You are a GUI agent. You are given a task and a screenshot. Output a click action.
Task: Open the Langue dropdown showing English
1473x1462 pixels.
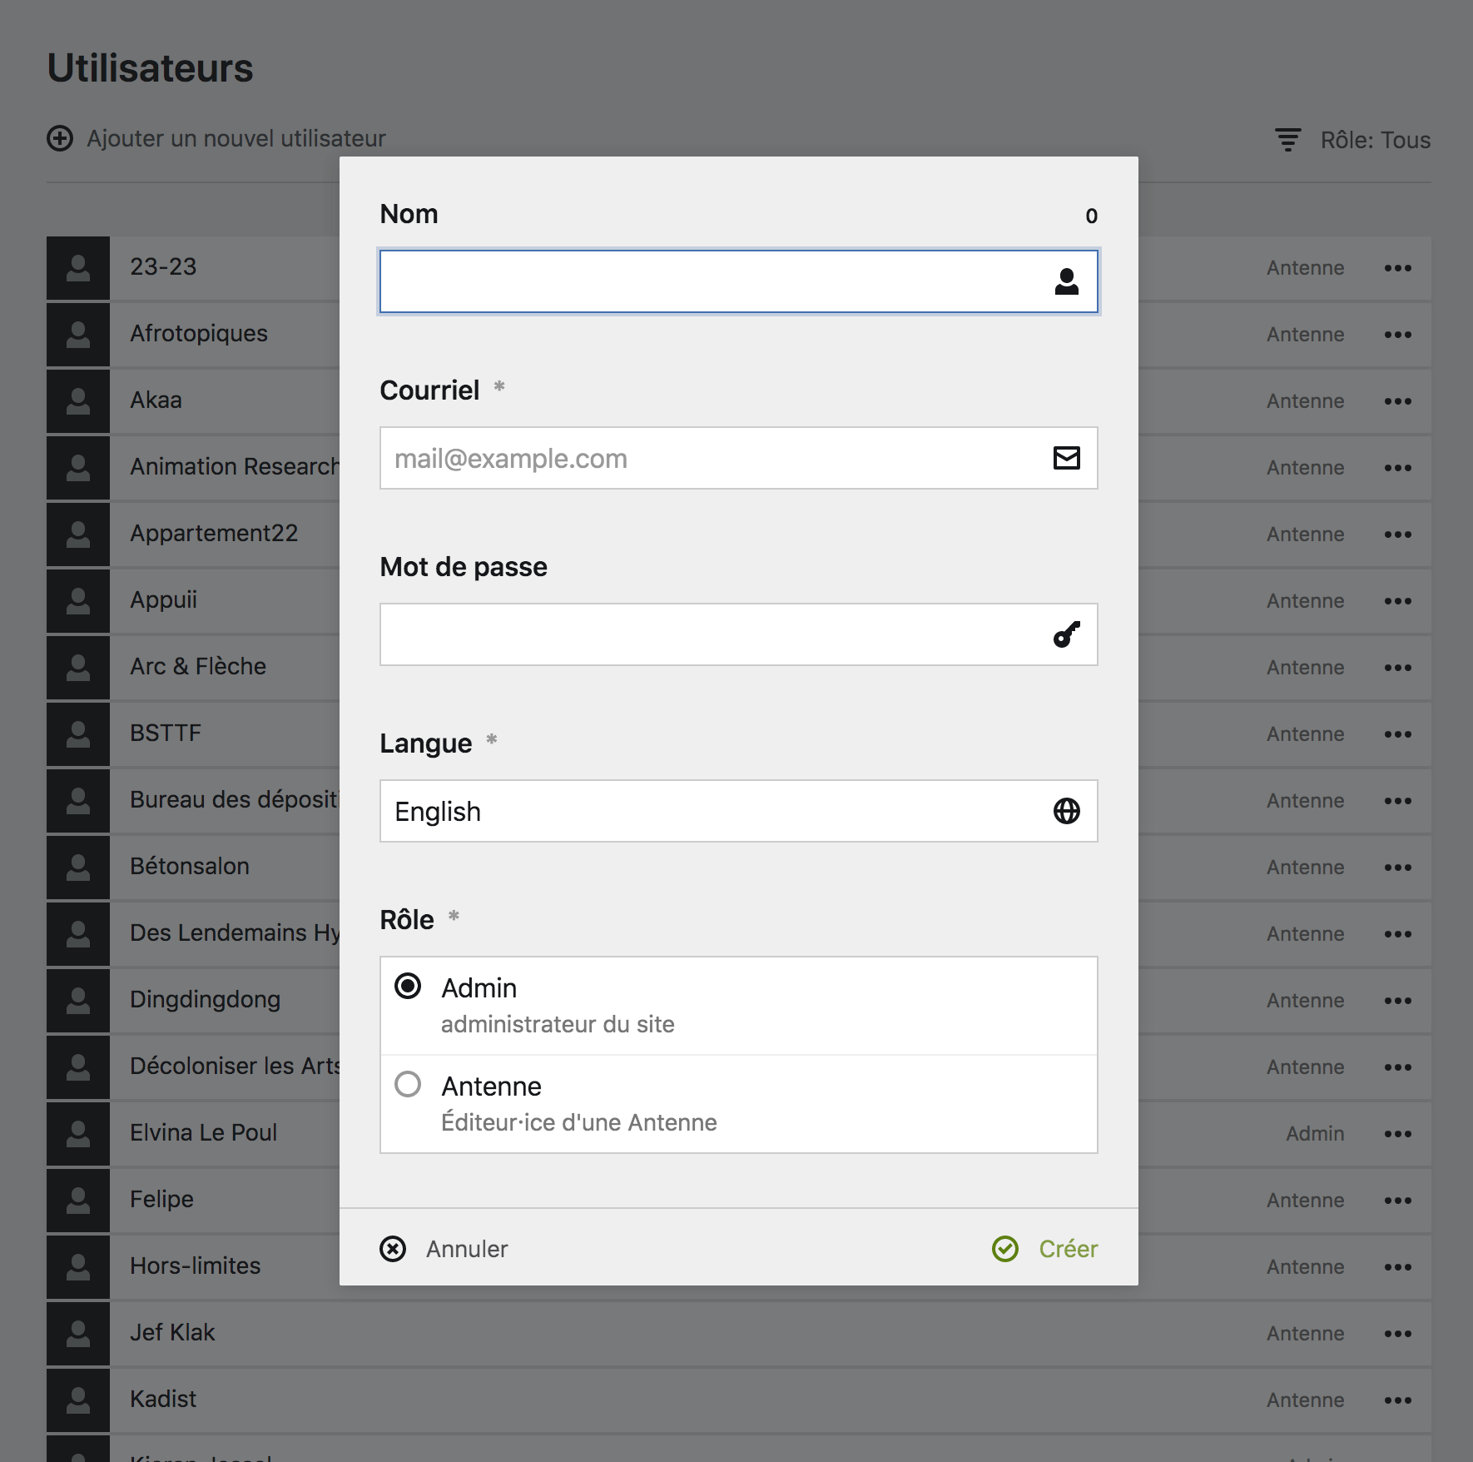716,811
